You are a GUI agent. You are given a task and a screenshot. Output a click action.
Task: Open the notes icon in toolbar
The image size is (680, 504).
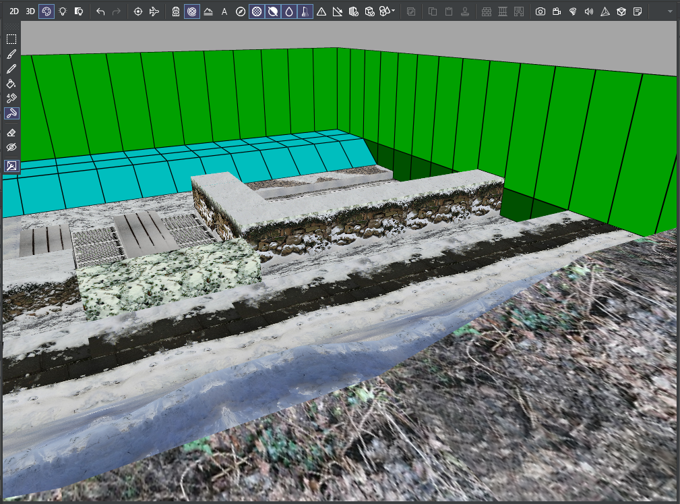pyautogui.click(x=637, y=11)
